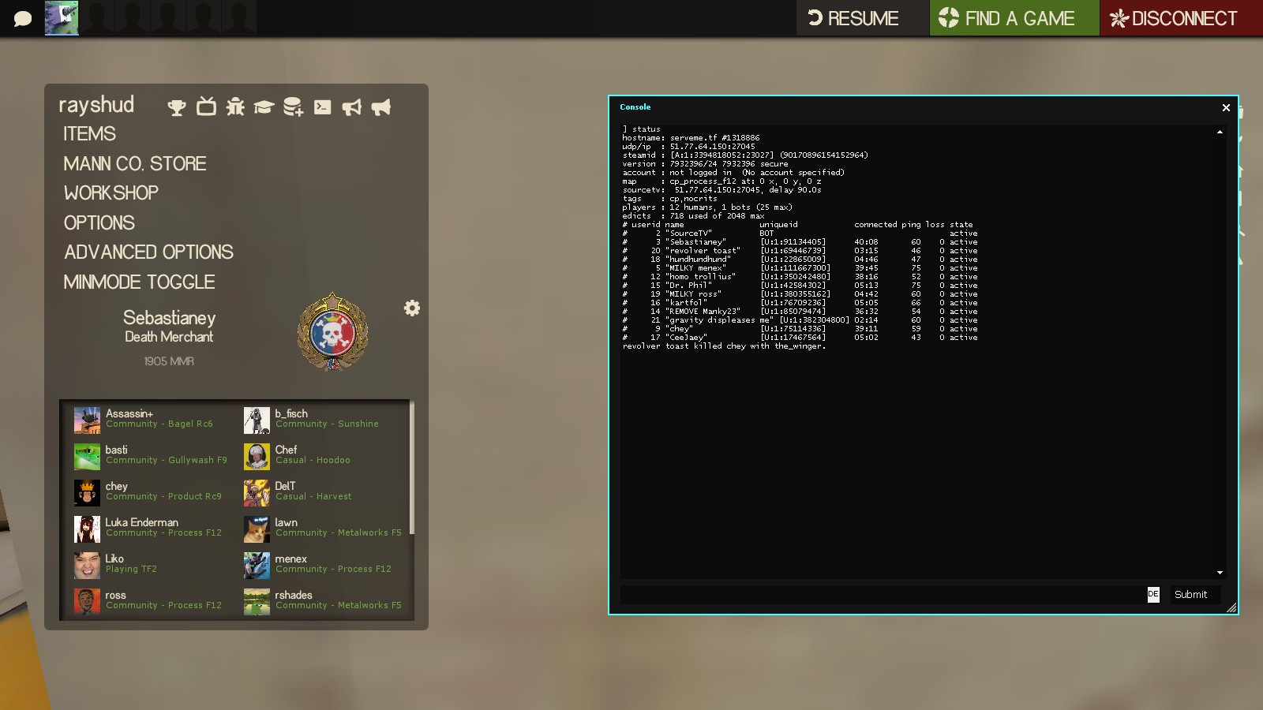
Task: Open the chat speech bubble icon
Action: click(23, 18)
